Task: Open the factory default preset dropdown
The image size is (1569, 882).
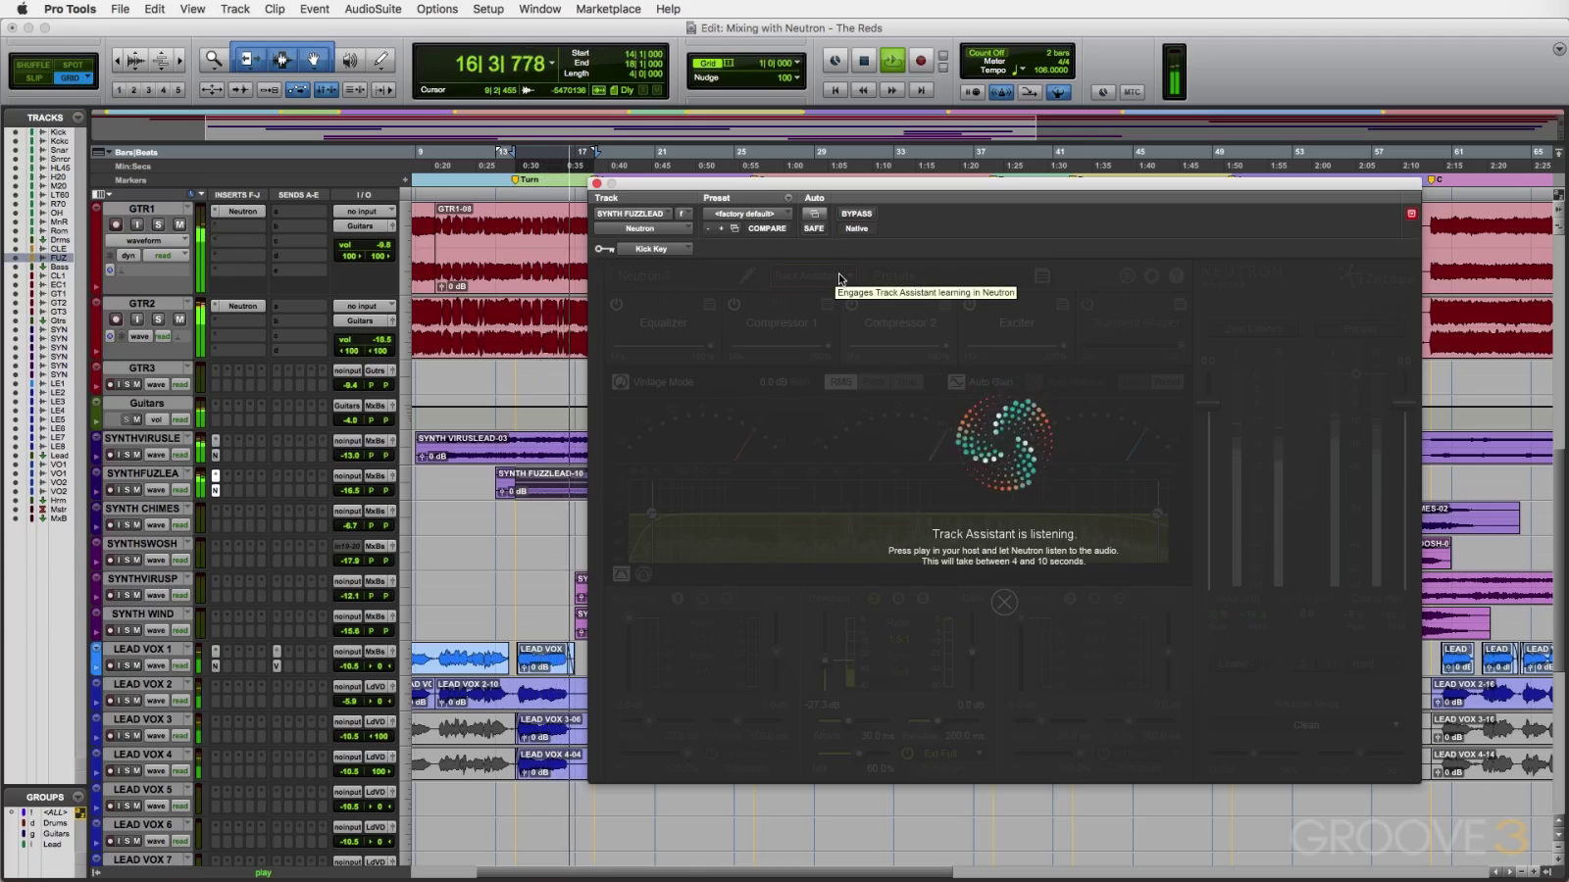Action: point(747,214)
